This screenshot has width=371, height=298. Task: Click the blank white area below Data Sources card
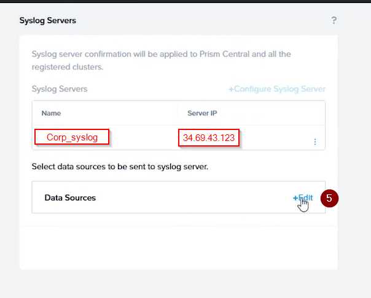178,245
